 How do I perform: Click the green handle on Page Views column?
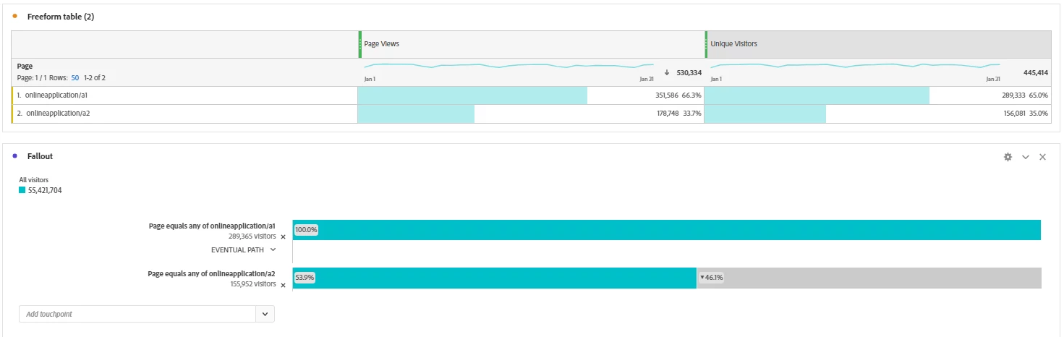360,44
